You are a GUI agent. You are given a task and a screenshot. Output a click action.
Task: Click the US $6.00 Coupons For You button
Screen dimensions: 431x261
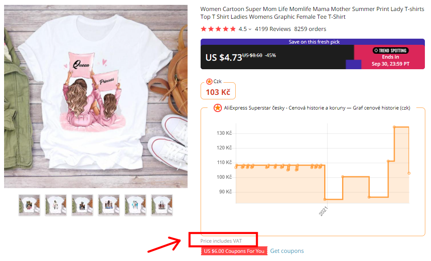pyautogui.click(x=234, y=251)
